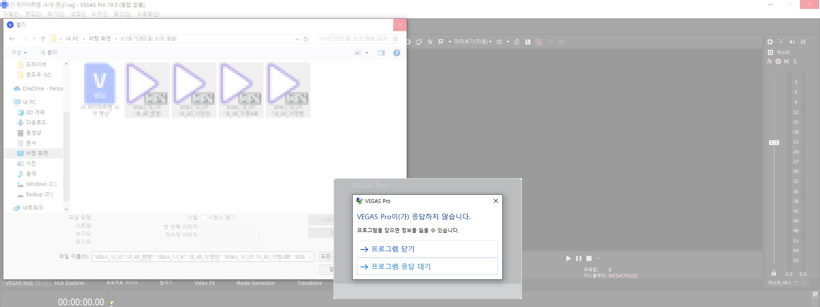Open the 구성 organize dropdown

19,52
